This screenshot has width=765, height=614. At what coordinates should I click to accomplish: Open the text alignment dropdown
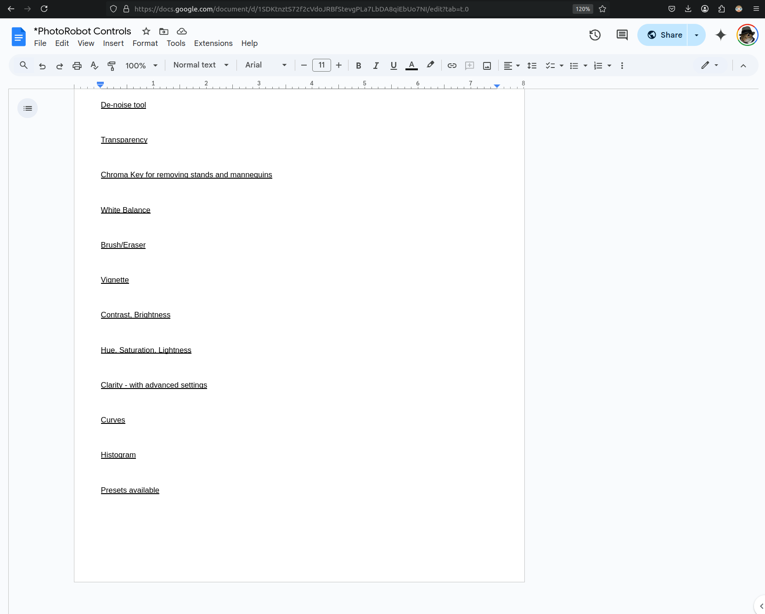pos(512,66)
